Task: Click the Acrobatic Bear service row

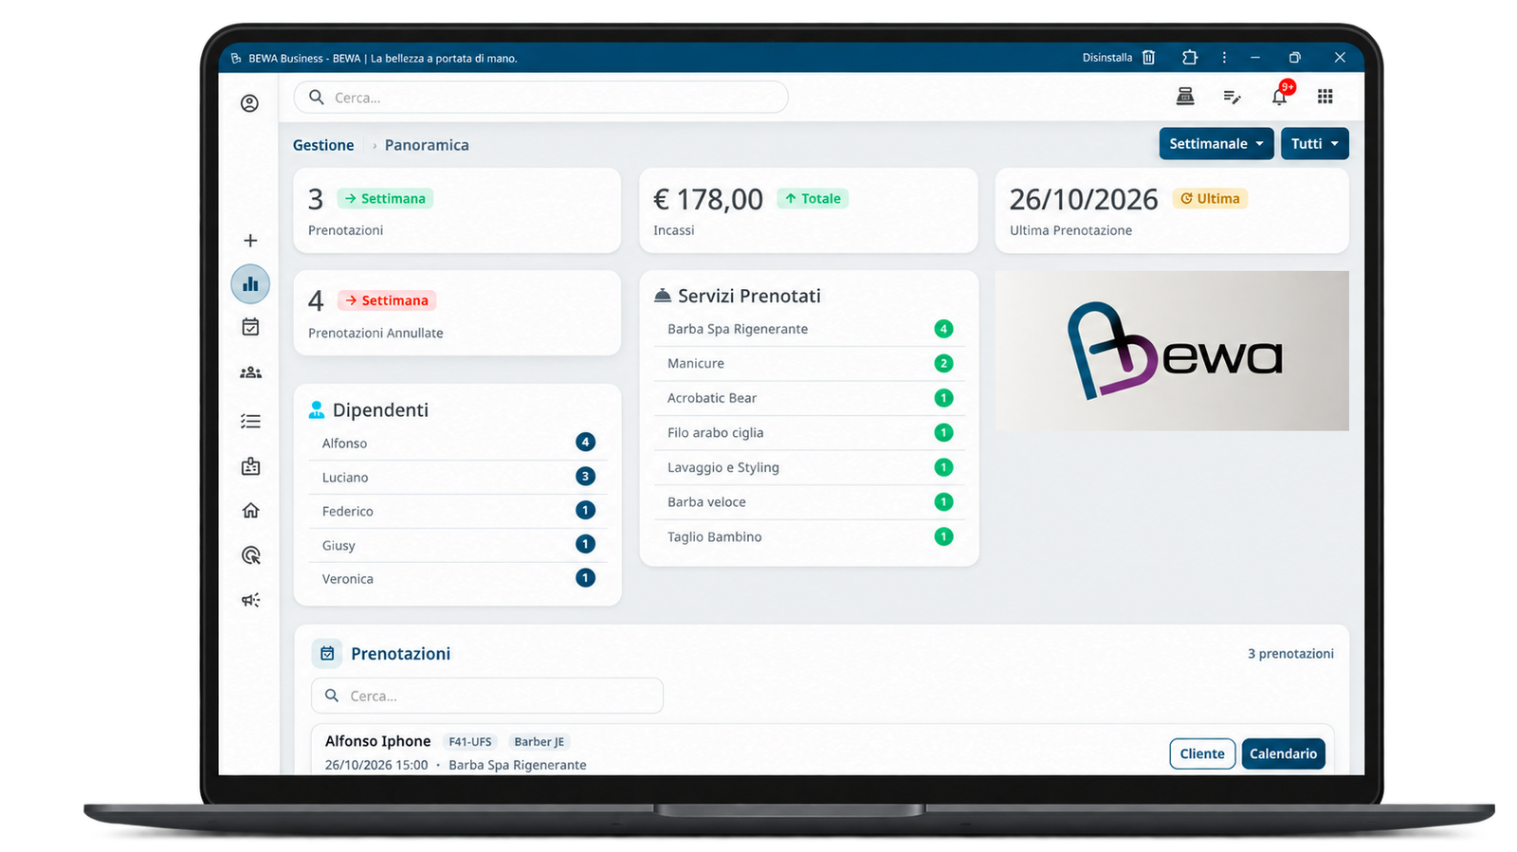Action: coord(810,398)
